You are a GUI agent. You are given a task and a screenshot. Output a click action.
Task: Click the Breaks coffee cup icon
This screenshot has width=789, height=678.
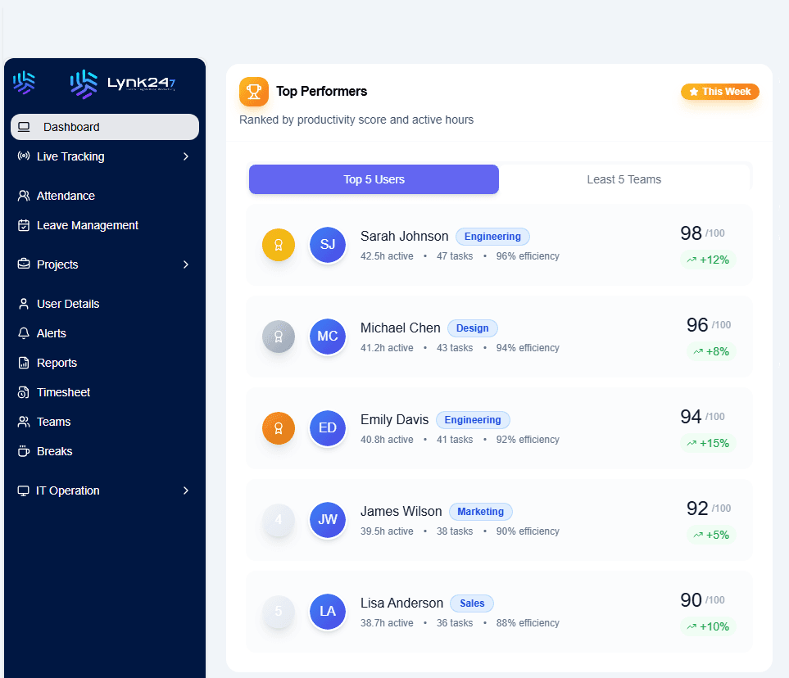24,451
